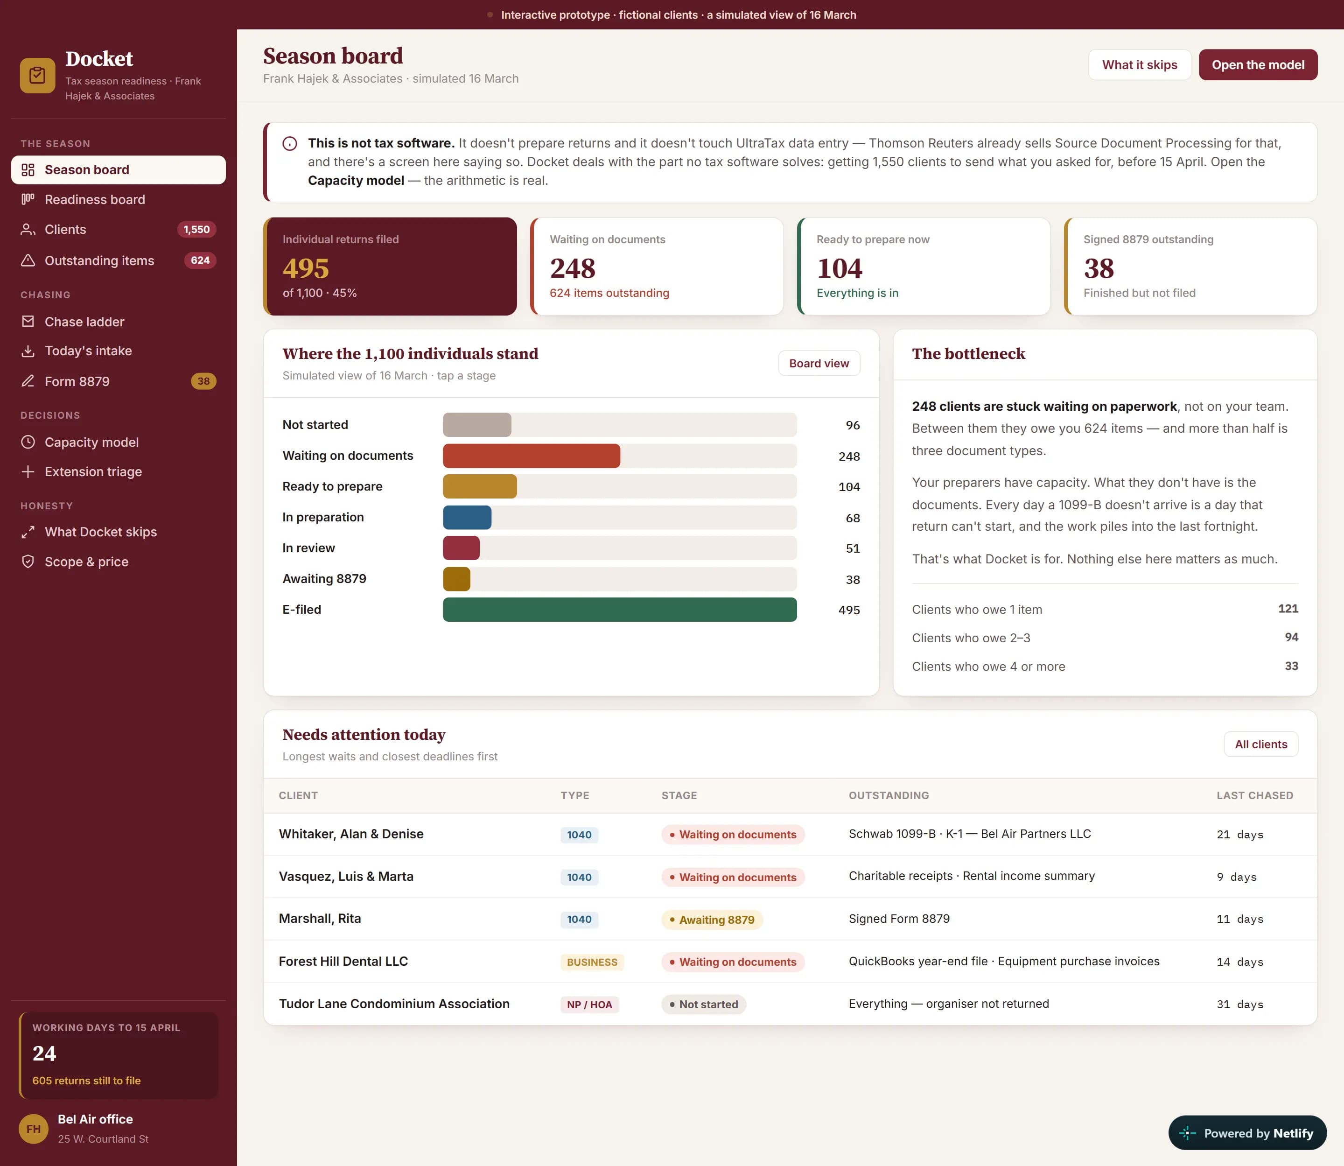Click the FH avatar for Bel Air office

coord(34,1129)
